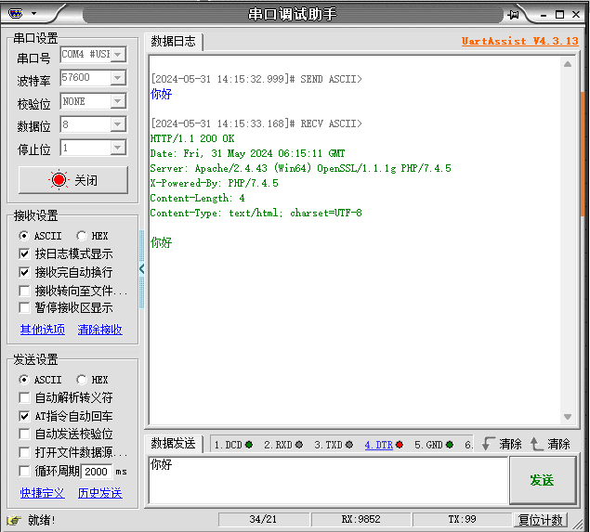Expand the 波特率 57600 dropdown

(117, 78)
